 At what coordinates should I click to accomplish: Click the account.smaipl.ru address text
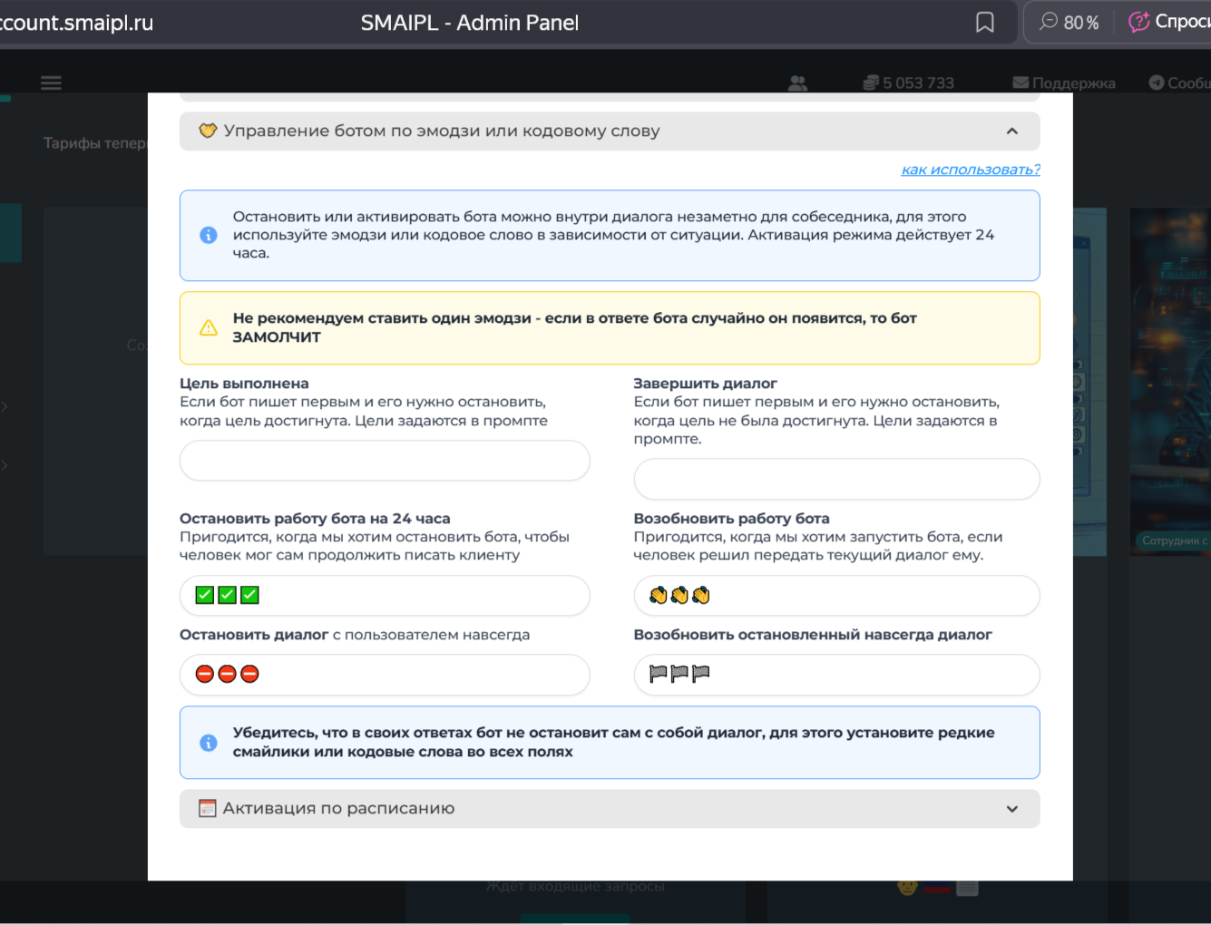[76, 23]
